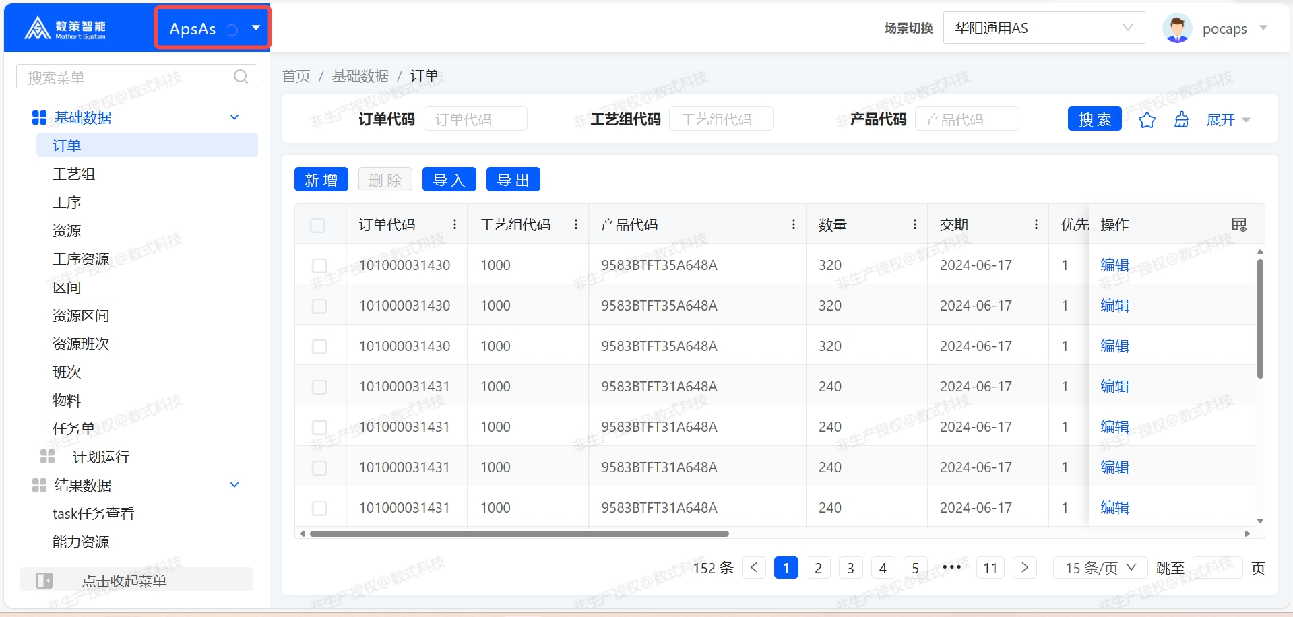Viewport: 1293px width, 617px height.
Task: Click the user avatar icon
Action: [x=1177, y=28]
